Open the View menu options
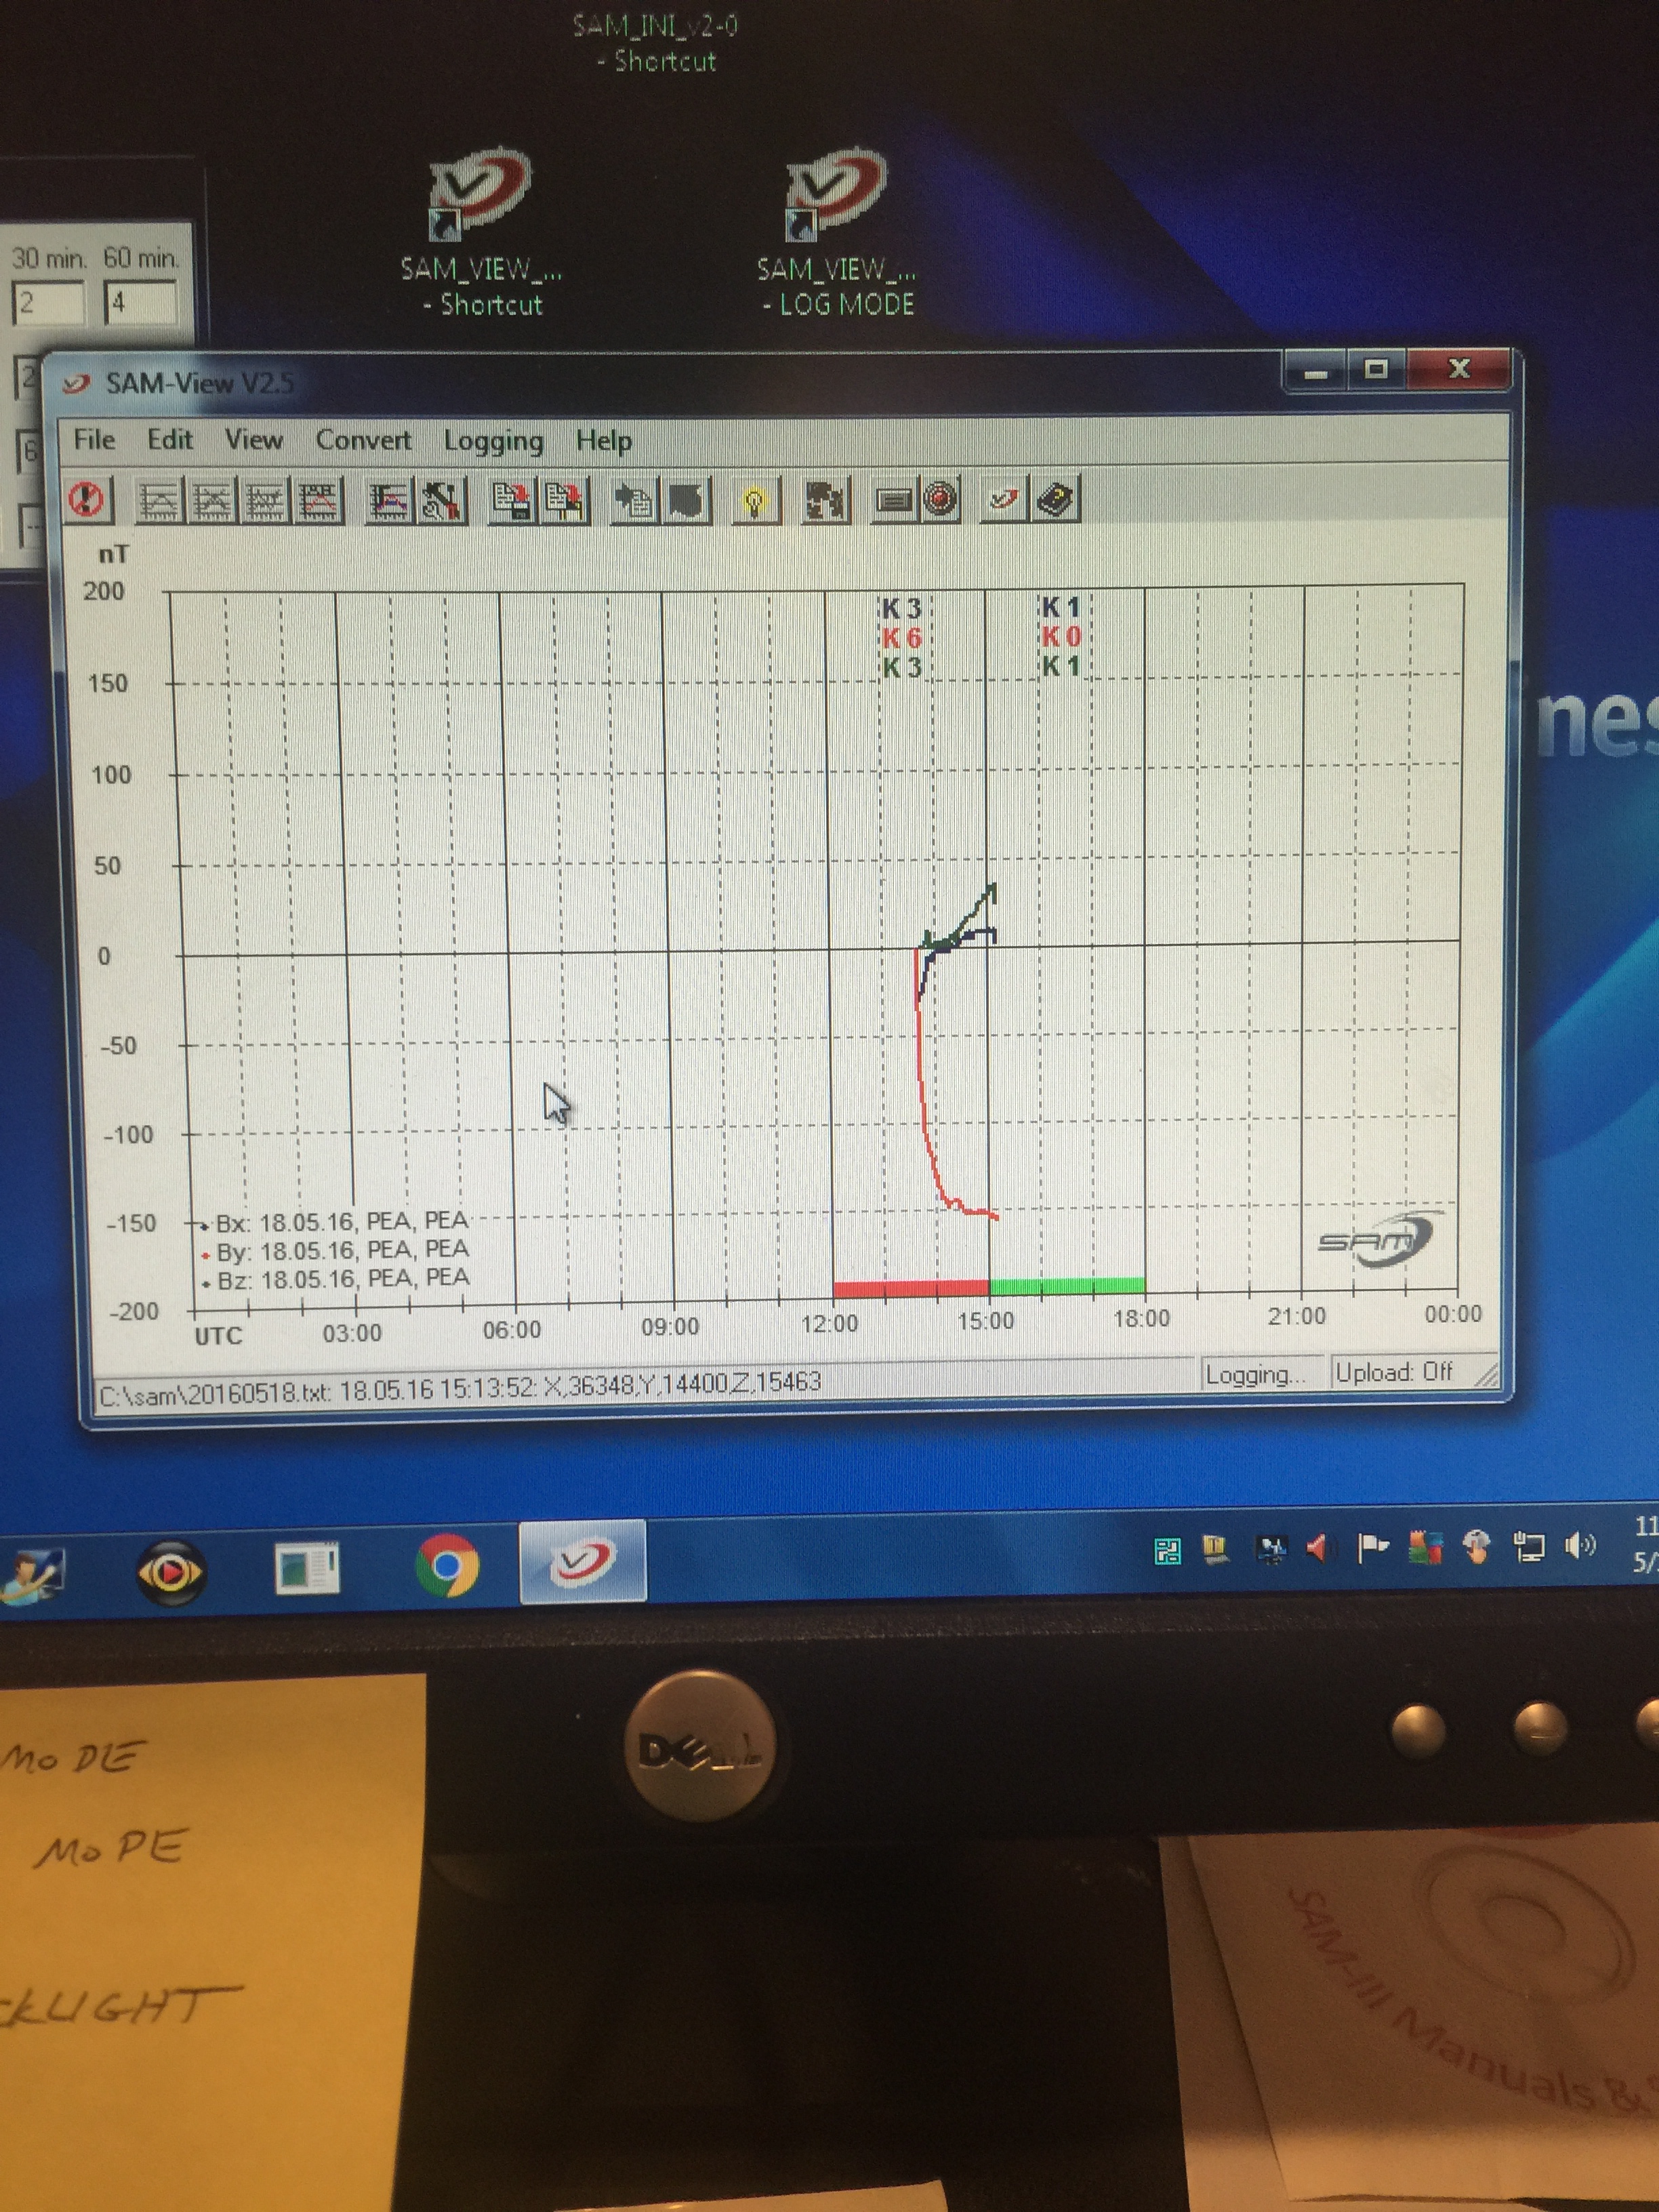The width and height of the screenshot is (1659, 2212). pos(255,440)
